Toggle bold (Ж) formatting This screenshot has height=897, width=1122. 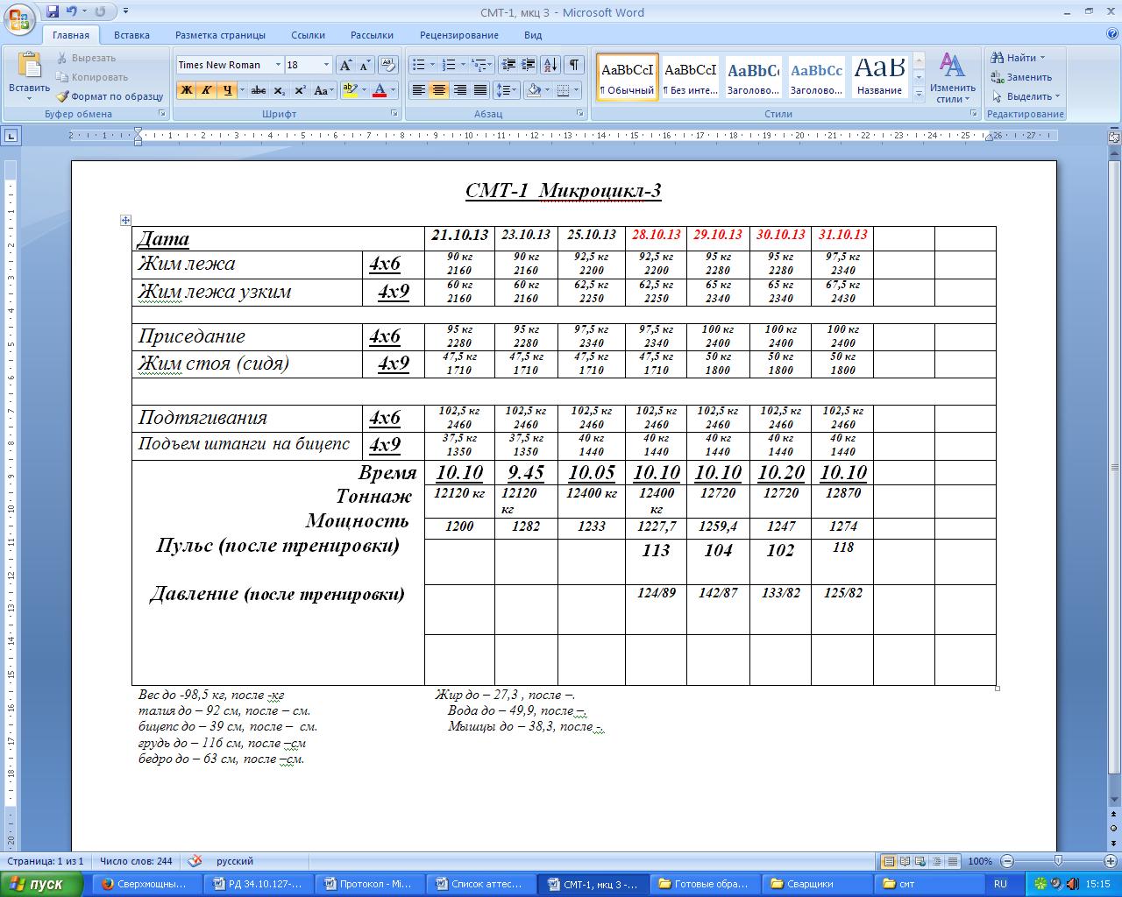click(186, 90)
